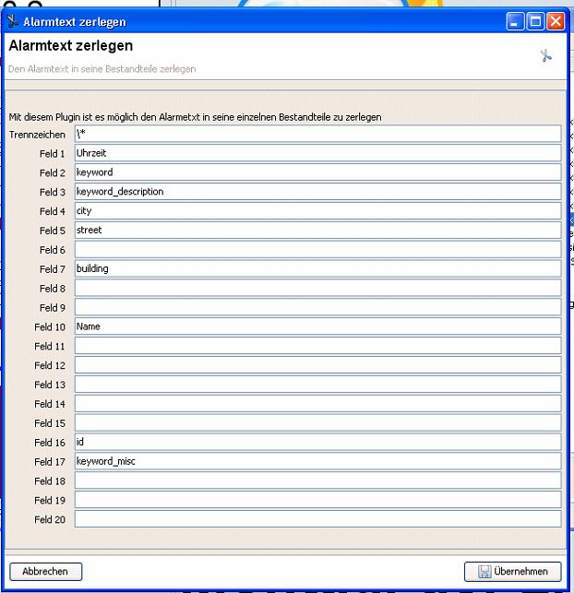Close the Alarmtext zerlegen dialog
Viewport: 574px width, 593px height.
(x=556, y=20)
